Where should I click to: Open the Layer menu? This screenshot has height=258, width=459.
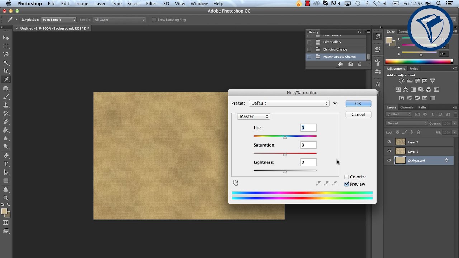pyautogui.click(x=100, y=4)
